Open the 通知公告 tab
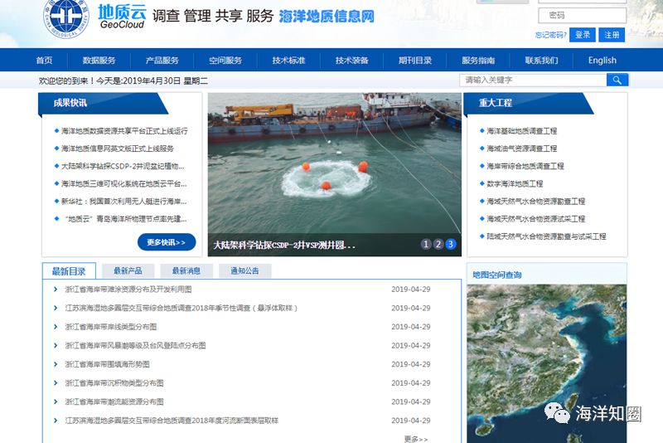This screenshot has height=443, width=663. tap(244, 270)
